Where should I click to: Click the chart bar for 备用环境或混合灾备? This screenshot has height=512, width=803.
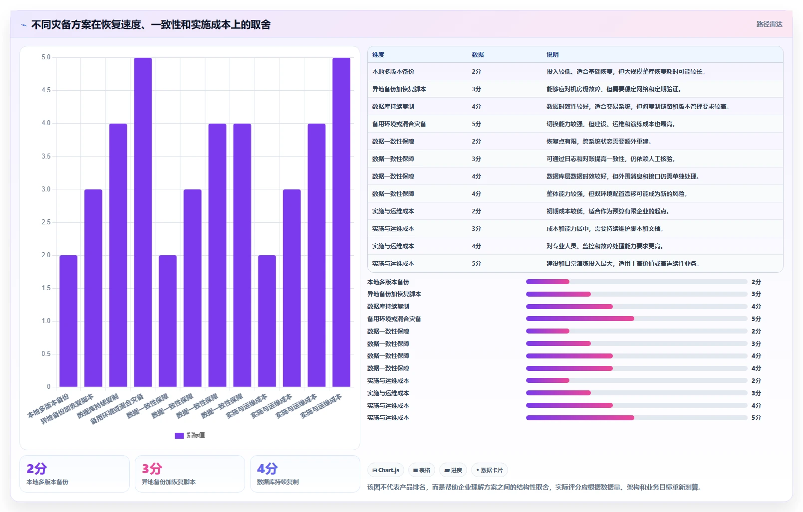[143, 222]
